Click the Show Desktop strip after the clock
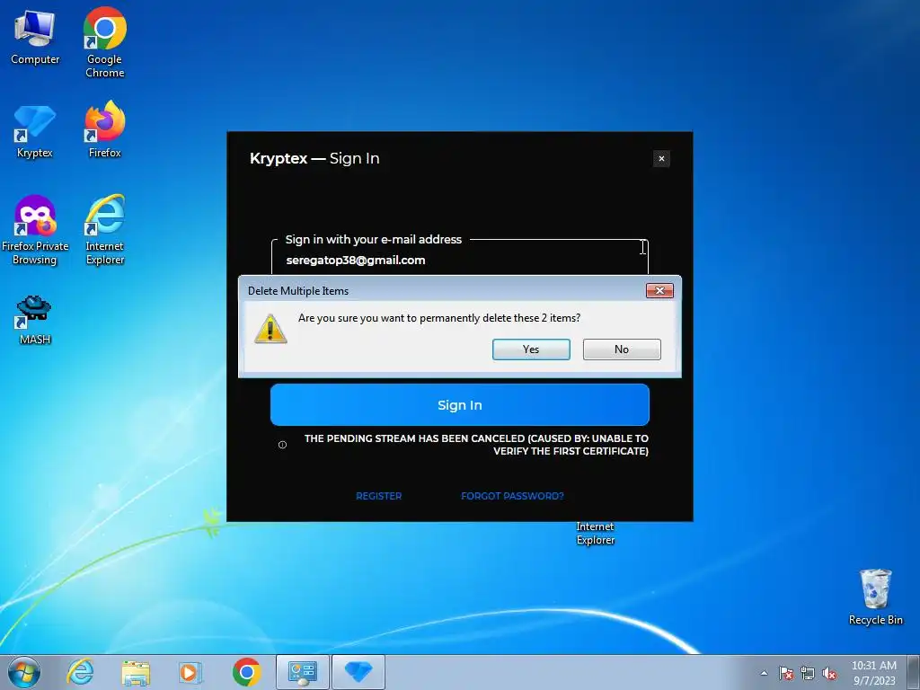The width and height of the screenshot is (920, 690). (914, 672)
